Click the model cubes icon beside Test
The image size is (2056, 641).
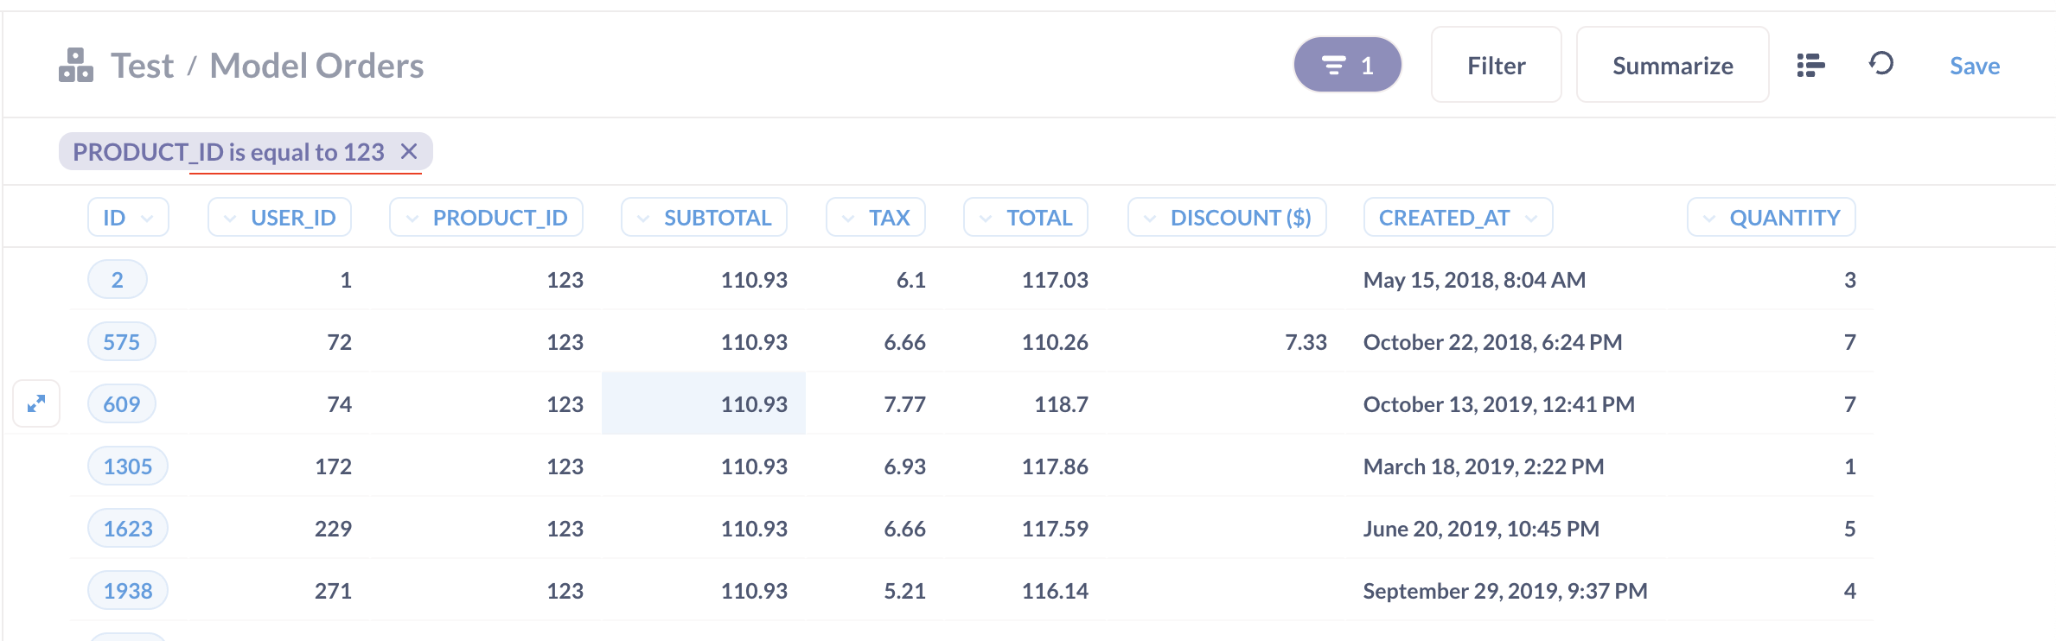pyautogui.click(x=76, y=66)
